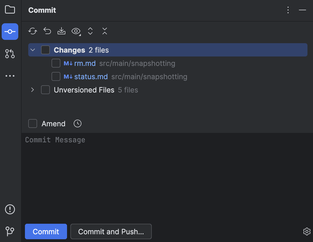The width and height of the screenshot is (313, 242).
Task: Collapse the Changes group
Action: tap(32, 50)
